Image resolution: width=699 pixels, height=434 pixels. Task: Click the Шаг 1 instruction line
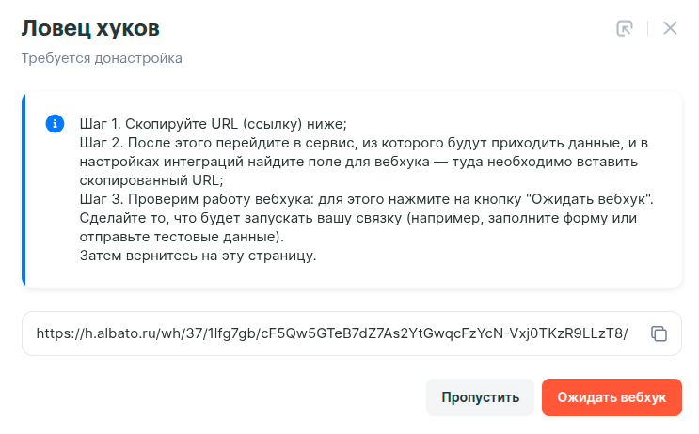click(x=214, y=125)
